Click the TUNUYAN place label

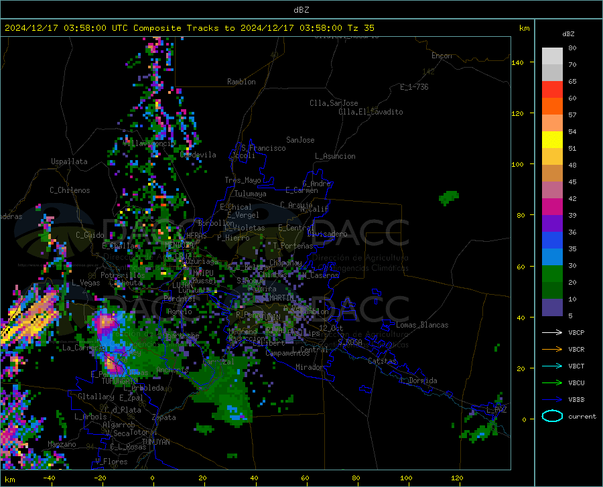[155, 442]
